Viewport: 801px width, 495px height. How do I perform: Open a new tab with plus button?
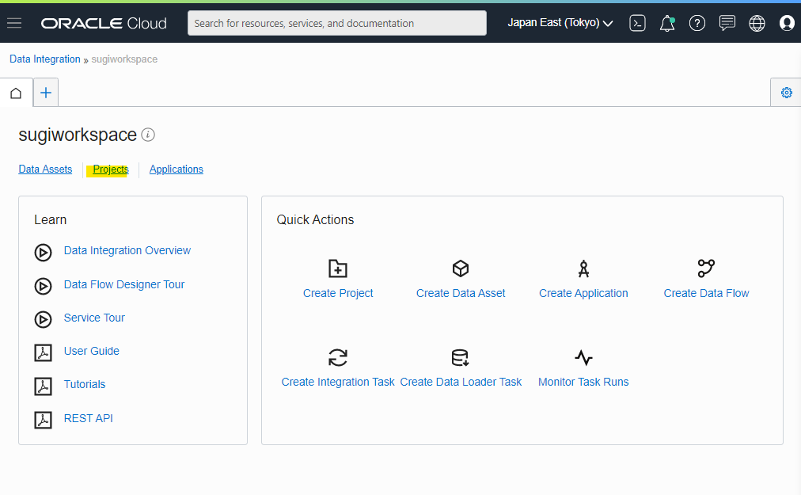[x=46, y=93]
